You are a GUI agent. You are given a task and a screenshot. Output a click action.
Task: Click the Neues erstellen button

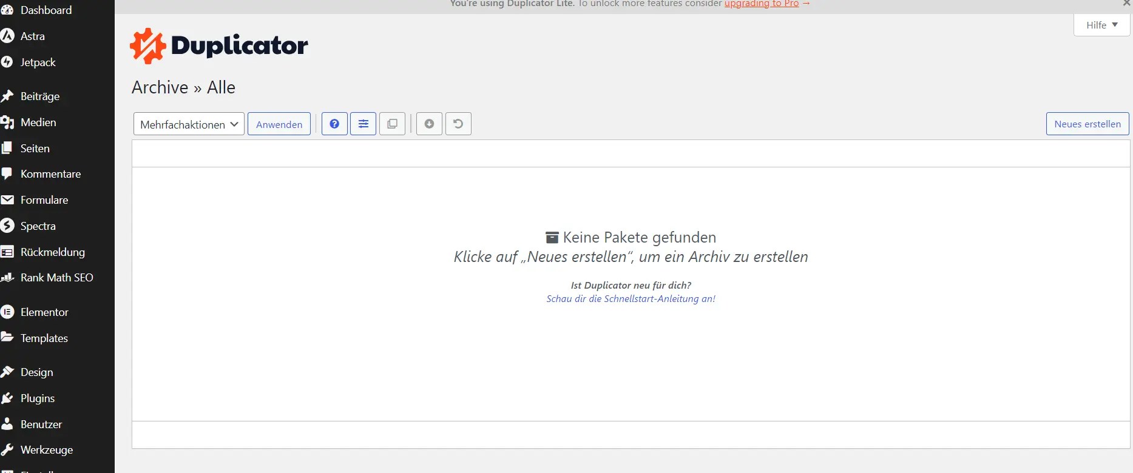pyautogui.click(x=1087, y=124)
